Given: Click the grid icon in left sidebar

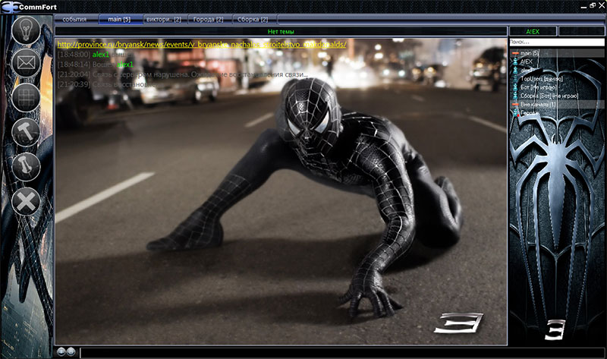Looking at the screenshot, I should tap(26, 97).
